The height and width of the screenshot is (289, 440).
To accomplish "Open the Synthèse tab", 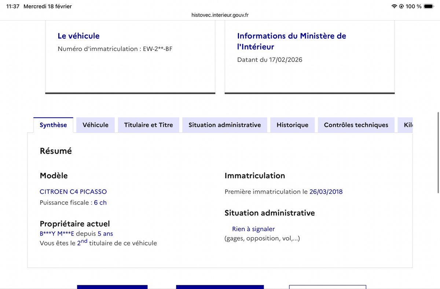I will [x=53, y=125].
